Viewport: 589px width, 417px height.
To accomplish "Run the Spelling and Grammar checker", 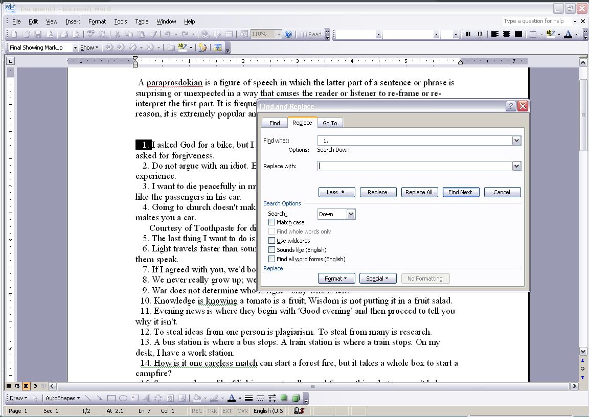I will coord(92,34).
